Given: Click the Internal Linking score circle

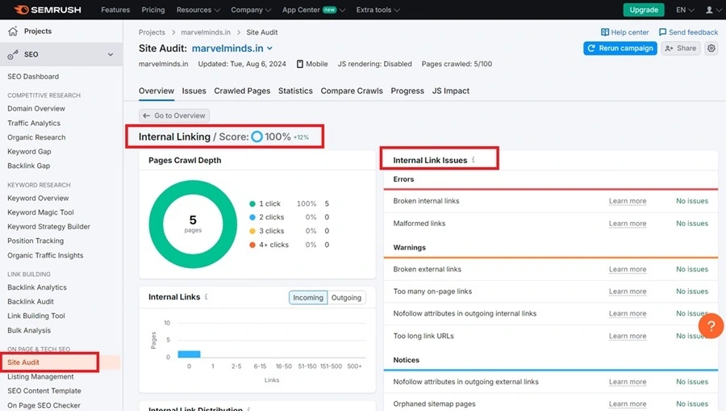Looking at the screenshot, I should pyautogui.click(x=257, y=136).
